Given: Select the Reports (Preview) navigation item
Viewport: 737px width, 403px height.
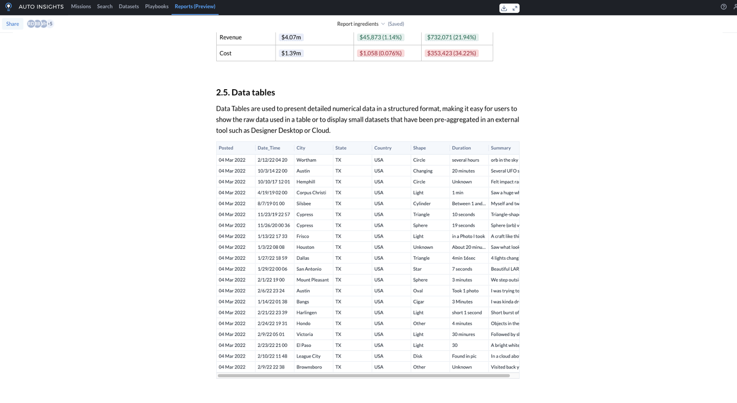Looking at the screenshot, I should tap(195, 7).
